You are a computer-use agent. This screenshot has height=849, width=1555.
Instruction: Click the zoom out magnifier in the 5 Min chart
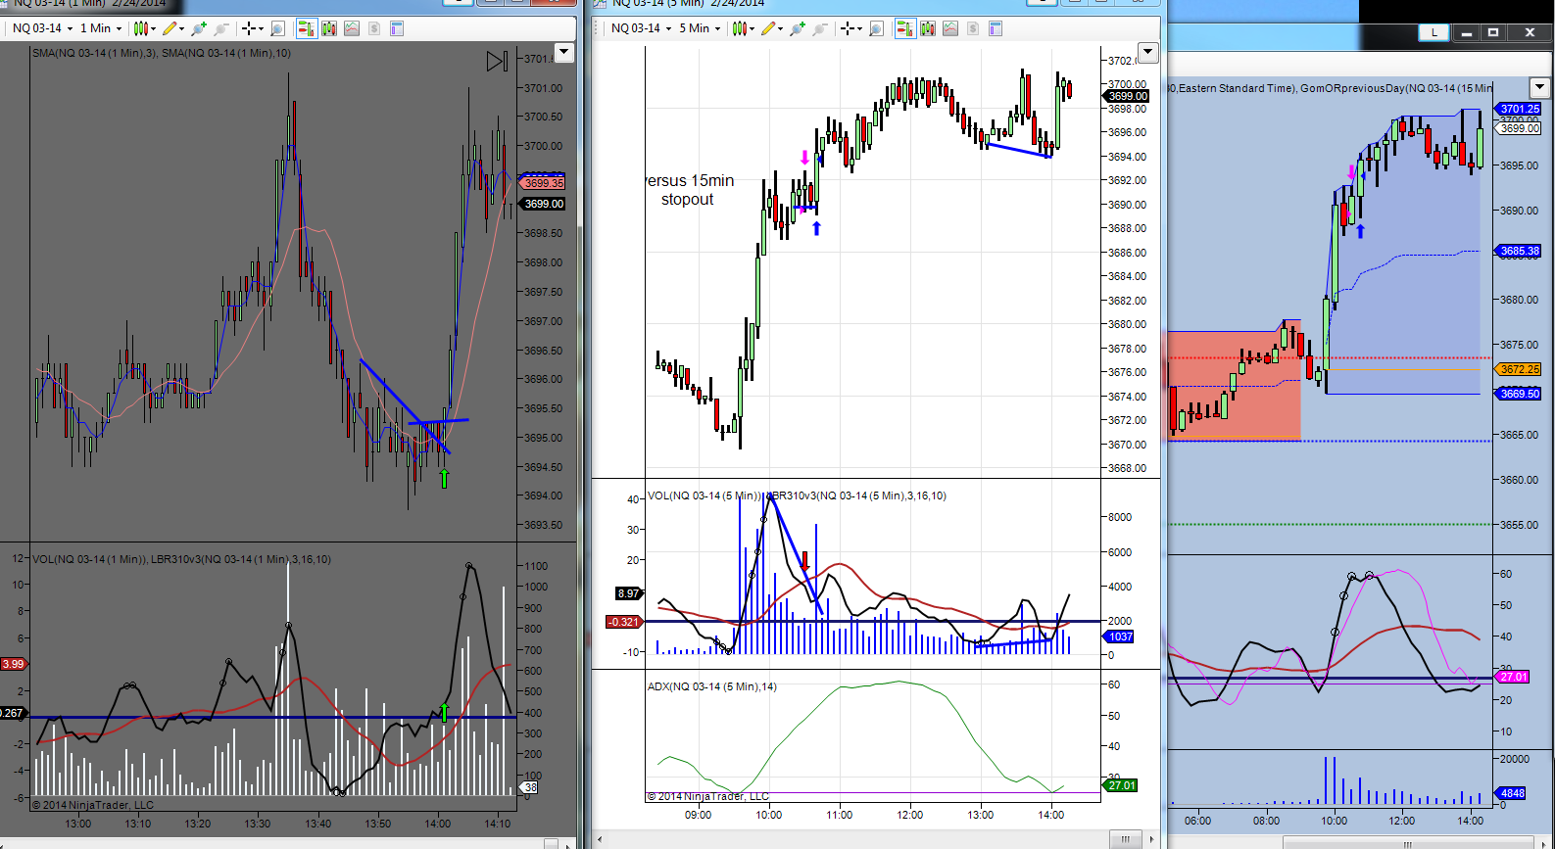820,28
